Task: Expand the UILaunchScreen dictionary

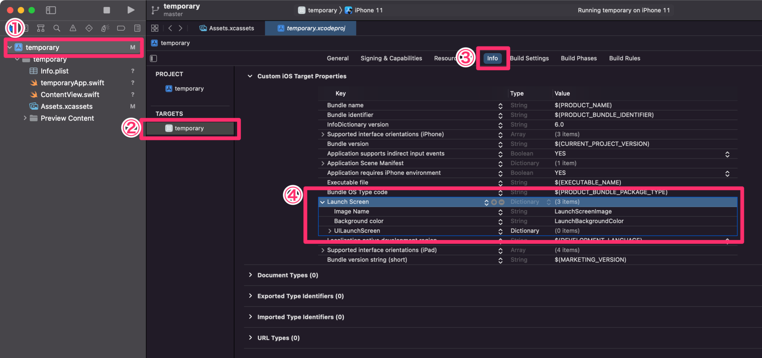Action: 330,231
